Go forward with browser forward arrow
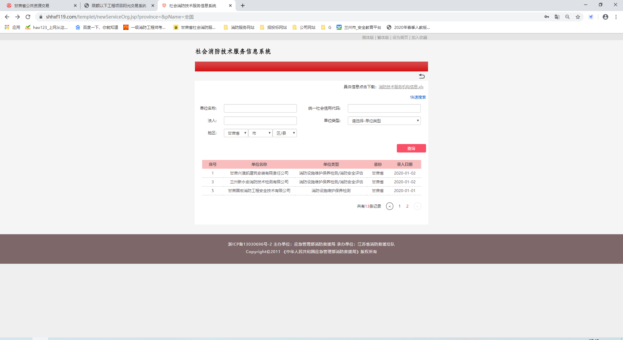The width and height of the screenshot is (623, 340). pos(18,17)
